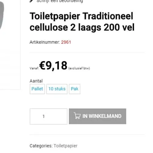Add product via IN WINKELMAND button
Image resolution: width=153 pixels, height=153 pixels.
[x=98, y=116]
